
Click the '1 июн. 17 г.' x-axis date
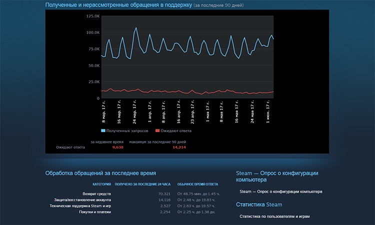(x=268, y=111)
